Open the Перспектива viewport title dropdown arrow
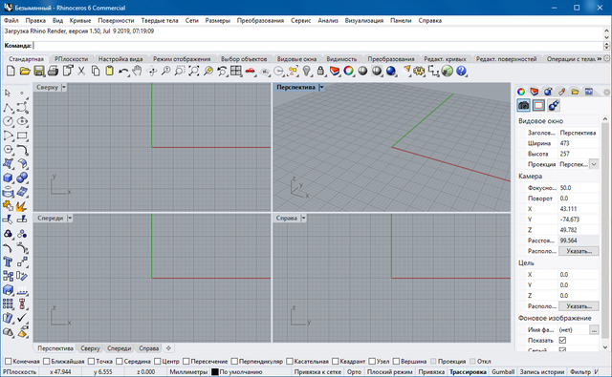612x377 pixels. 321,87
